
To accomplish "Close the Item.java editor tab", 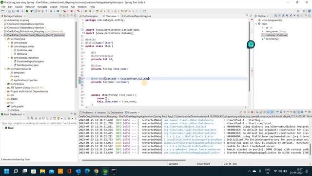I will click(118, 16).
